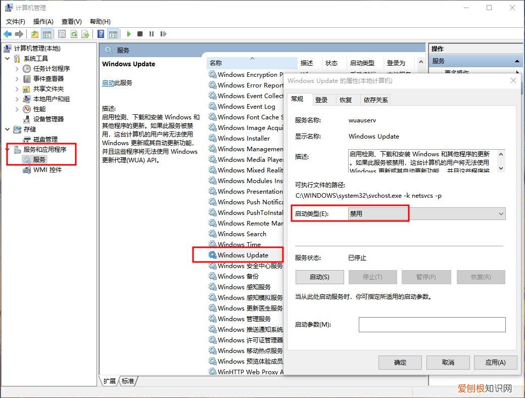Click the 确定 button in the dialog
This screenshot has height=398, width=525.
tap(399, 362)
